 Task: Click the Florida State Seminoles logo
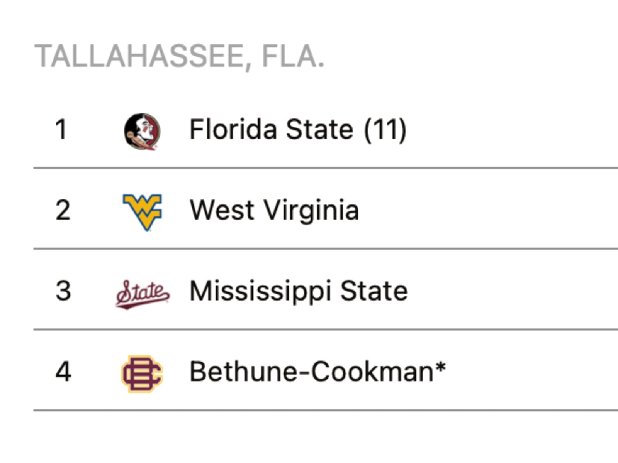pos(142,131)
